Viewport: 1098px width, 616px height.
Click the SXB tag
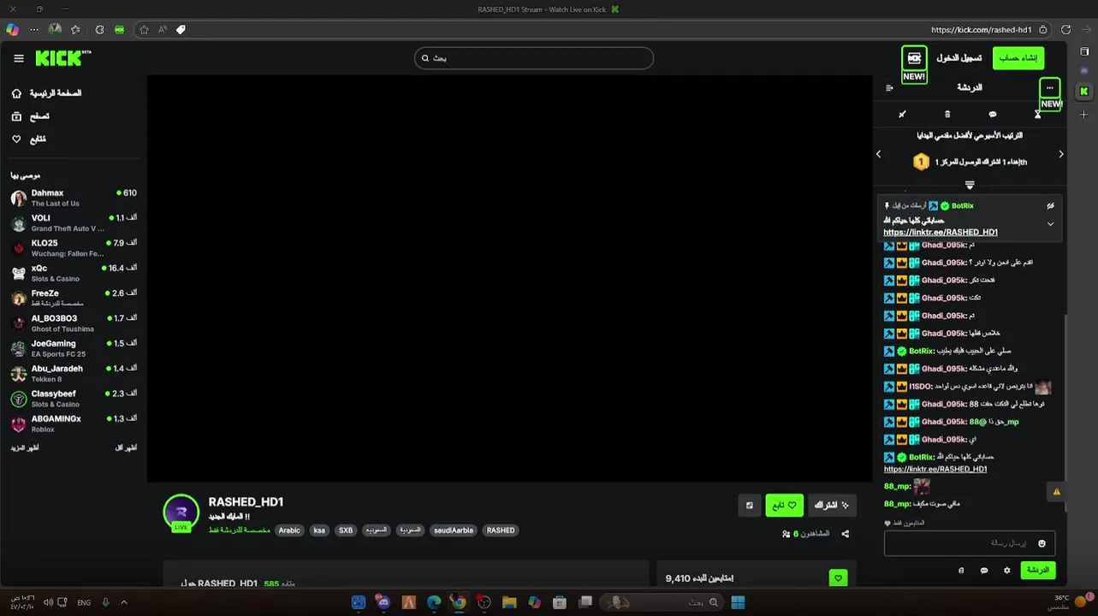coord(346,530)
